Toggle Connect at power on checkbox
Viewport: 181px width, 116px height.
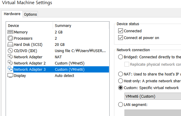tap(121, 38)
